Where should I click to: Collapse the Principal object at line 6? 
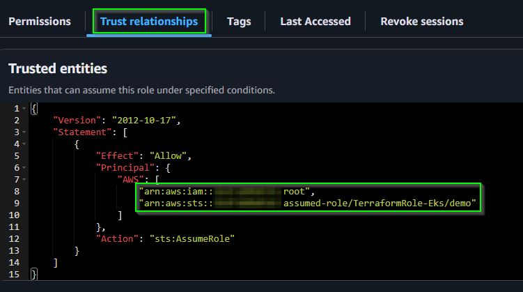click(24, 168)
